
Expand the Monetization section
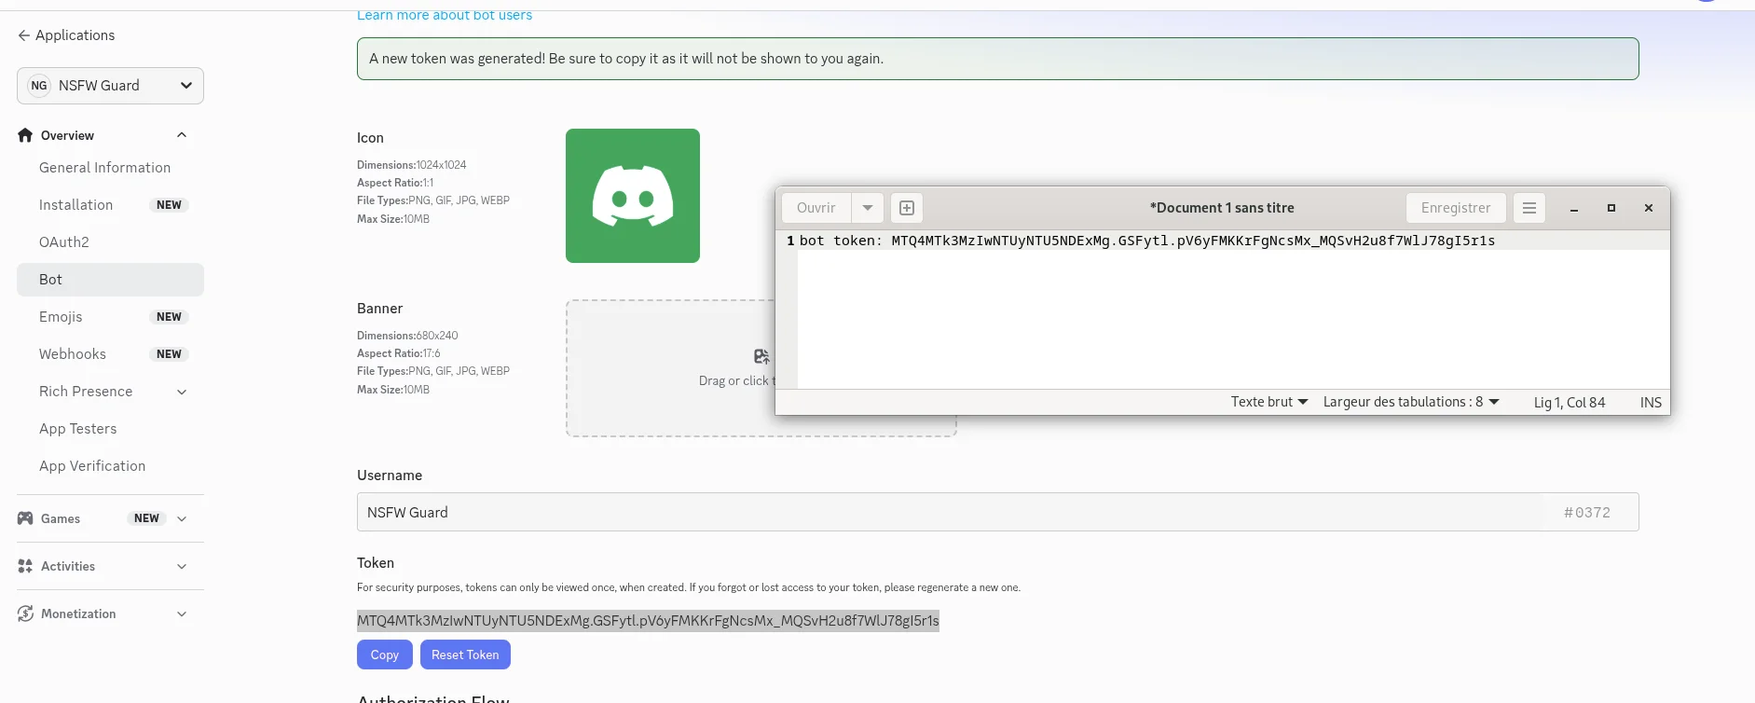[x=182, y=613]
